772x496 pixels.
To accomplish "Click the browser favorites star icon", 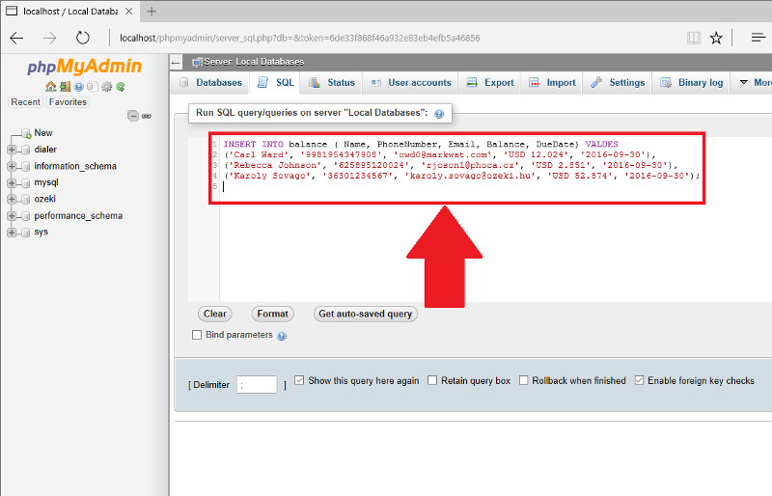I will click(716, 38).
